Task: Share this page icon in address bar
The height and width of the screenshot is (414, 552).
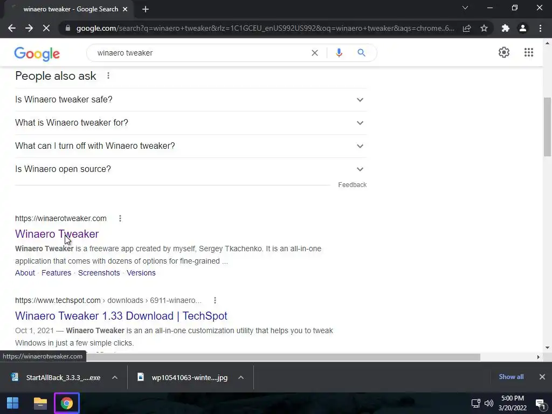Action: point(467,28)
